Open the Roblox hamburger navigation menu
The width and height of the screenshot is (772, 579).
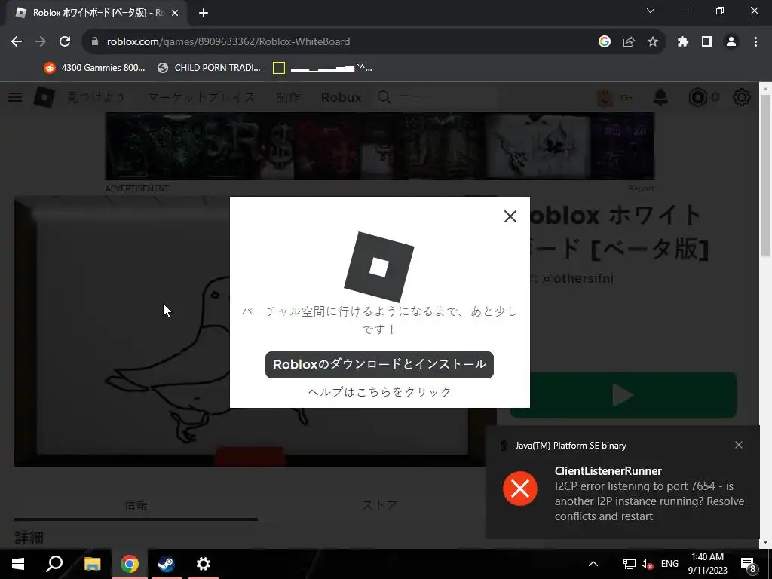pyautogui.click(x=15, y=97)
